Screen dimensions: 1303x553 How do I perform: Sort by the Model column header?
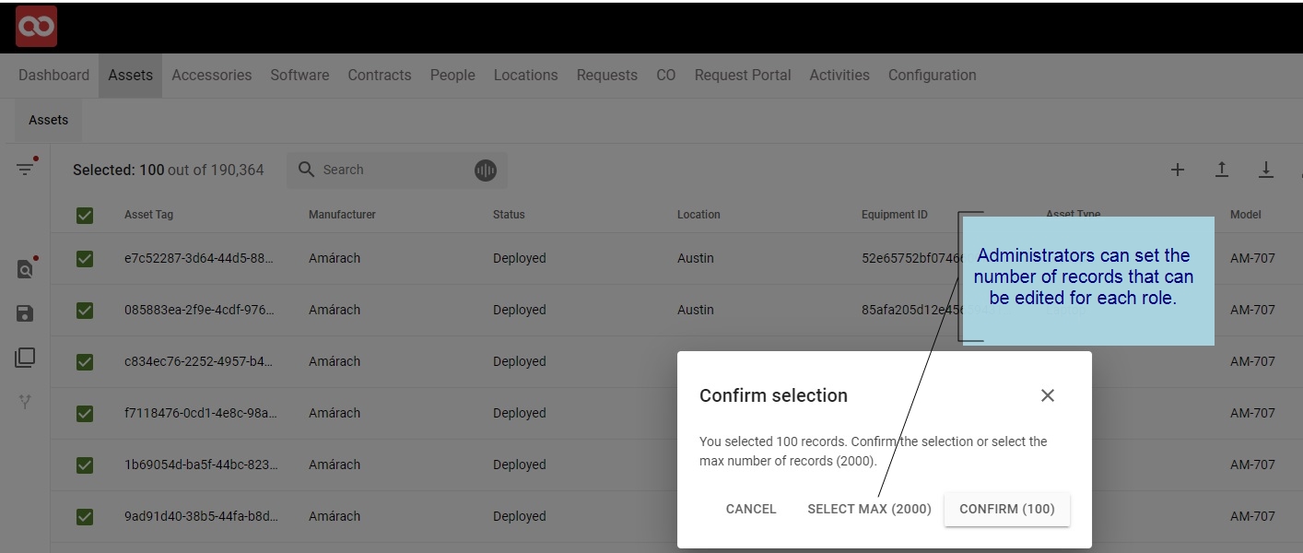coord(1245,215)
